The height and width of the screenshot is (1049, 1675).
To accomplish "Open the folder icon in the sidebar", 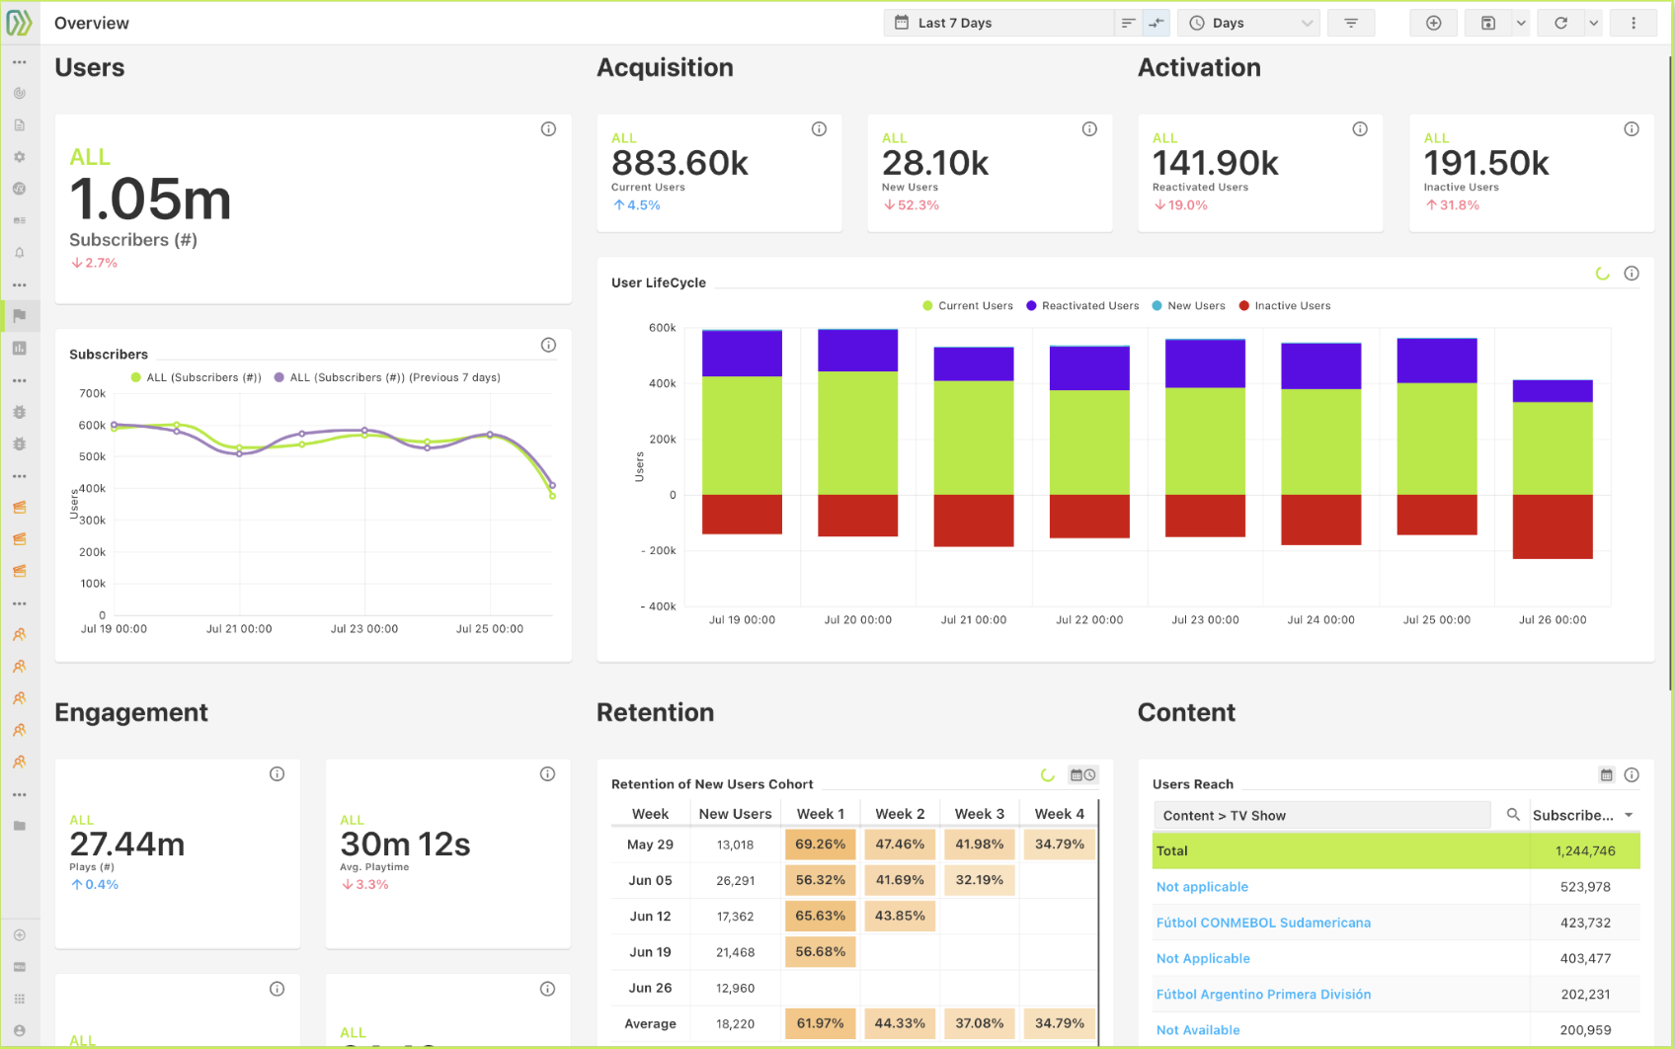I will coord(20,826).
